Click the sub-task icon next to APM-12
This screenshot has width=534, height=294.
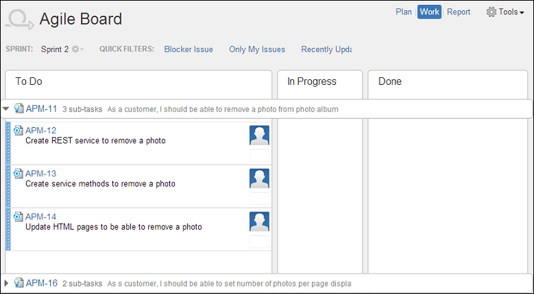click(19, 130)
